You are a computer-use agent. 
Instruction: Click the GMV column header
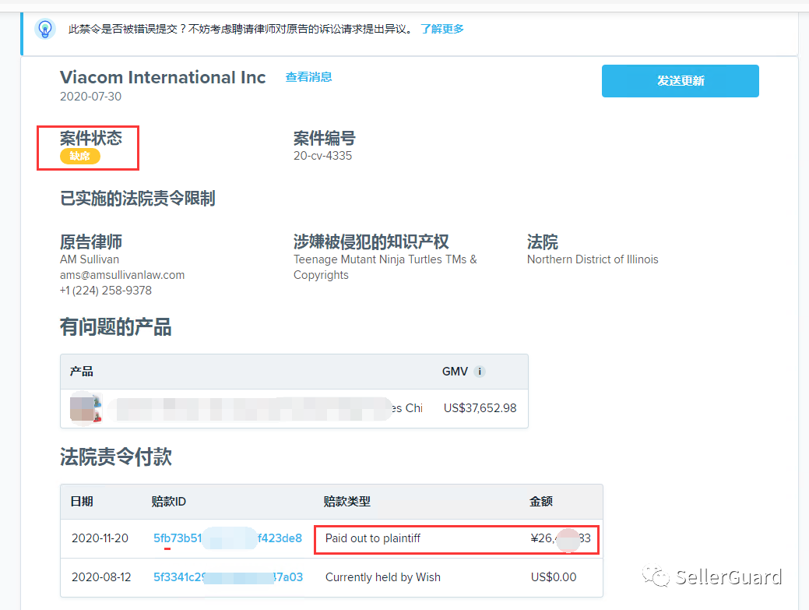(455, 372)
